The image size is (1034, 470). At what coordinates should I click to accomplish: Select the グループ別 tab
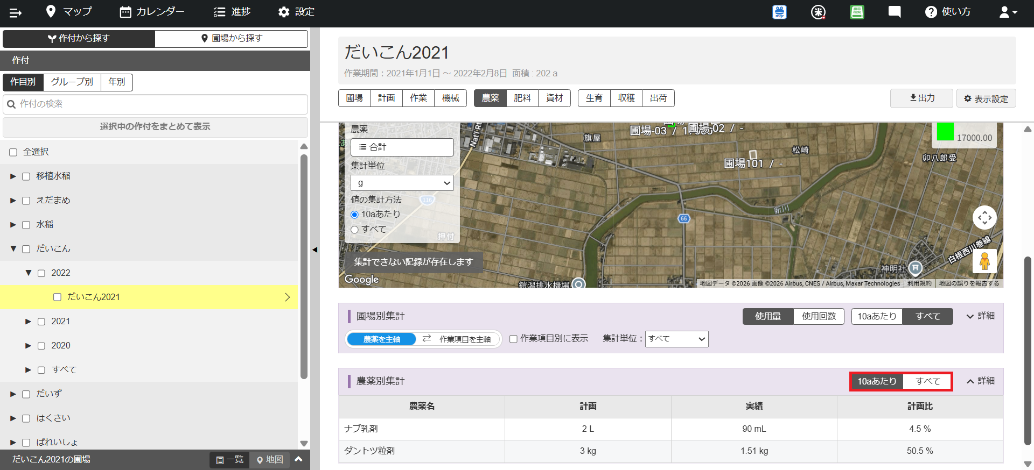tap(72, 82)
